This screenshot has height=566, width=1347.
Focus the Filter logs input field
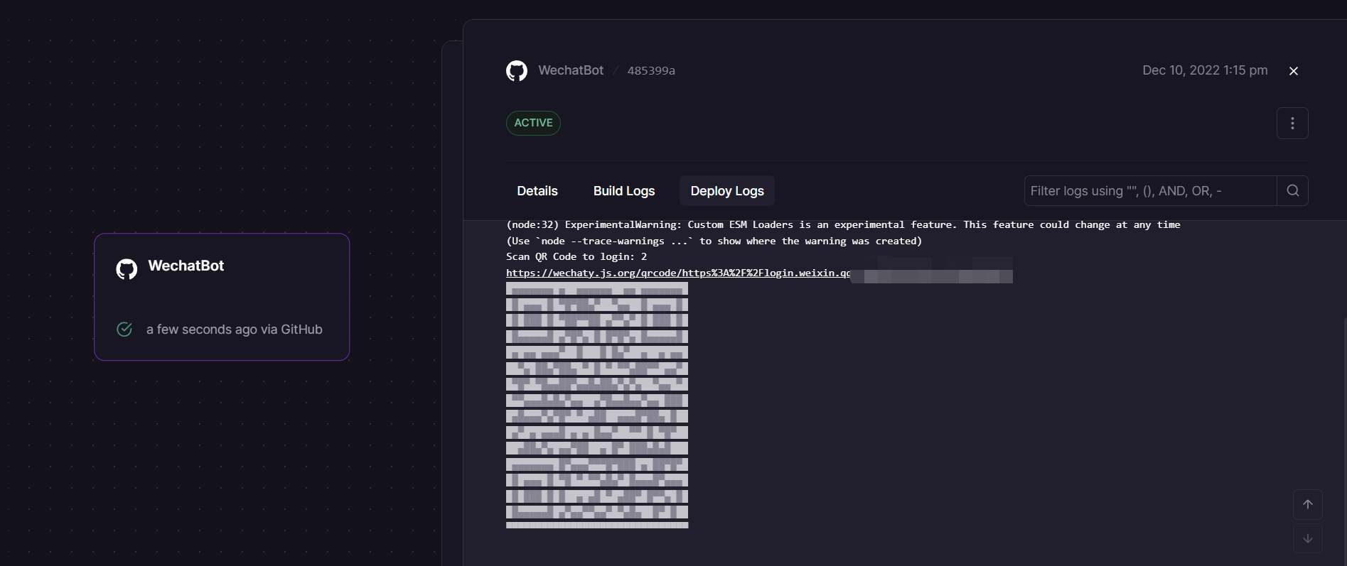point(1151,190)
